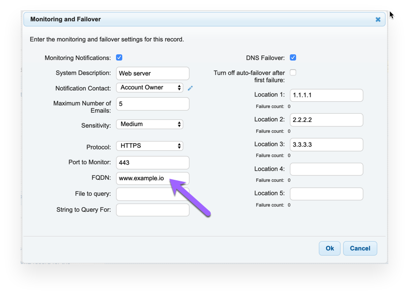Click the Location 2 field with 2.2.2.2
The image size is (409, 295).
[326, 120]
